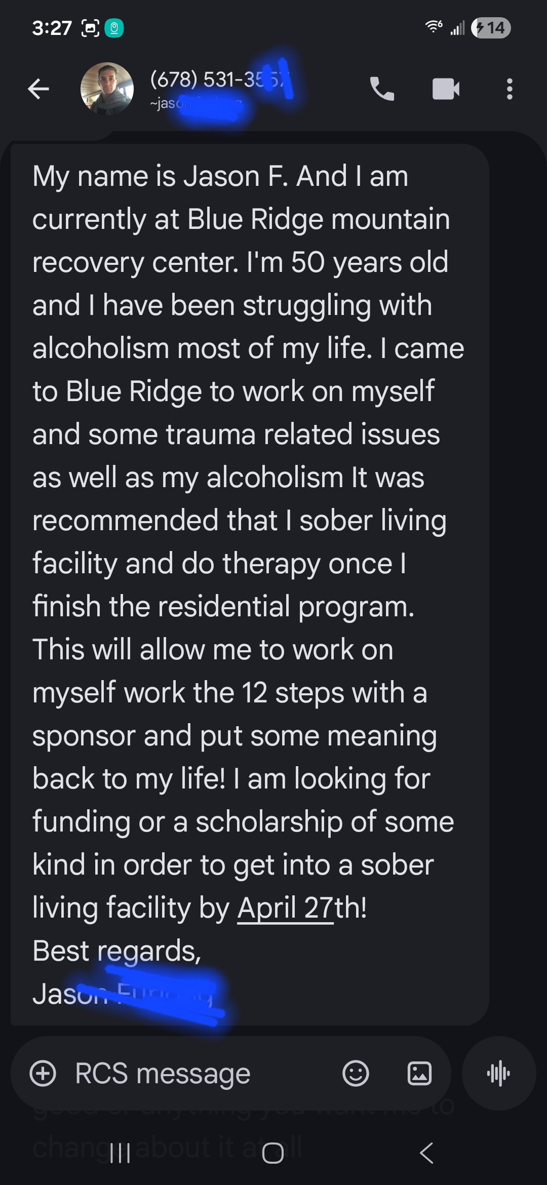Tap the phone number conversation title
This screenshot has height=1185, width=547.
click(213, 80)
